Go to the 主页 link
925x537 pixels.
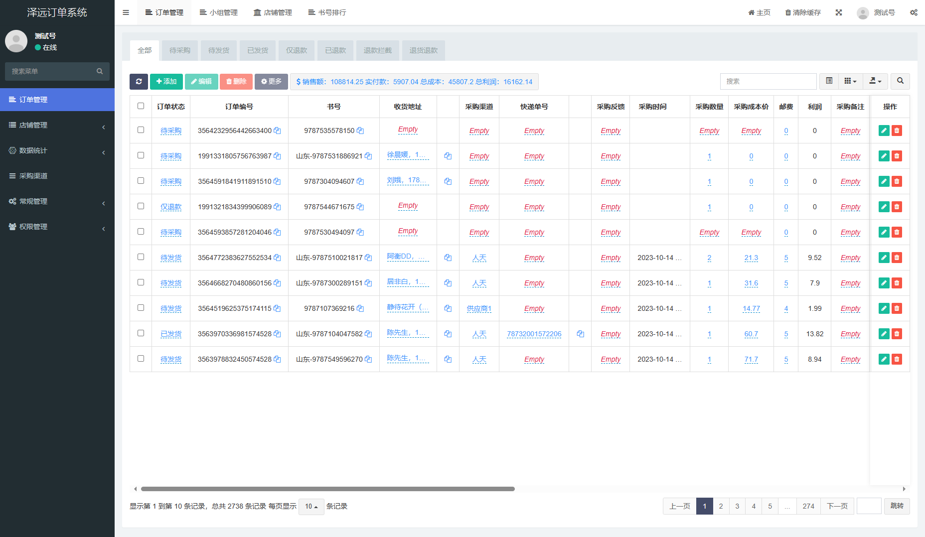[x=759, y=12]
